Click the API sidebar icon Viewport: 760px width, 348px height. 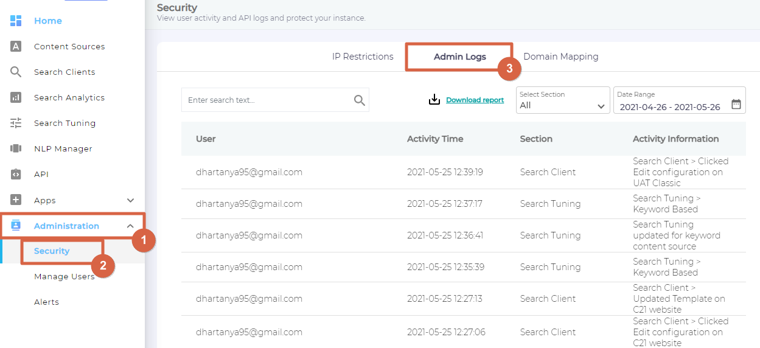point(16,174)
